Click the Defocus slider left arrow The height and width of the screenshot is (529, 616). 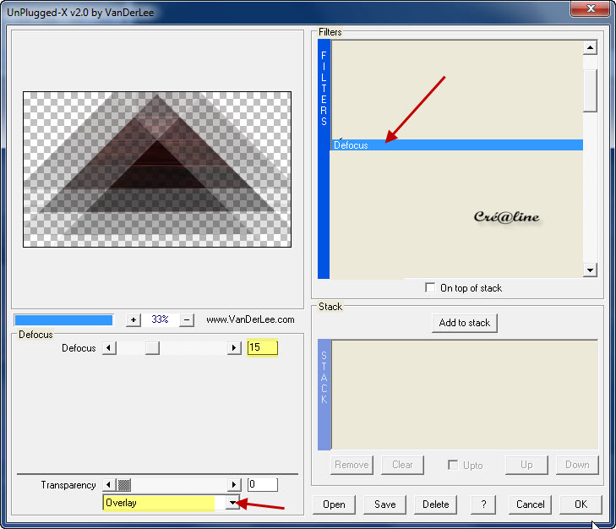point(109,348)
